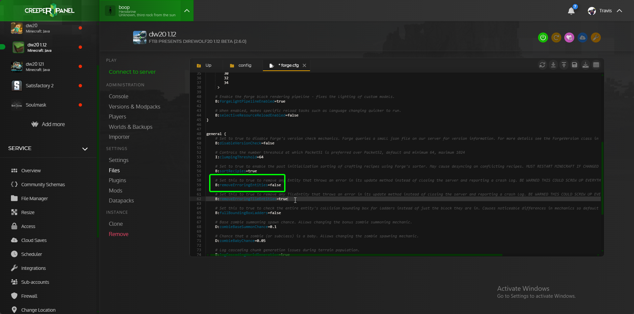Click the green power button icon
634x314 pixels.
(543, 38)
